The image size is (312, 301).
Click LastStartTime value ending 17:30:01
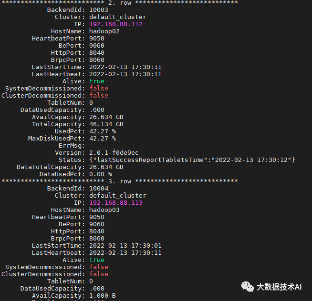tap(125, 245)
